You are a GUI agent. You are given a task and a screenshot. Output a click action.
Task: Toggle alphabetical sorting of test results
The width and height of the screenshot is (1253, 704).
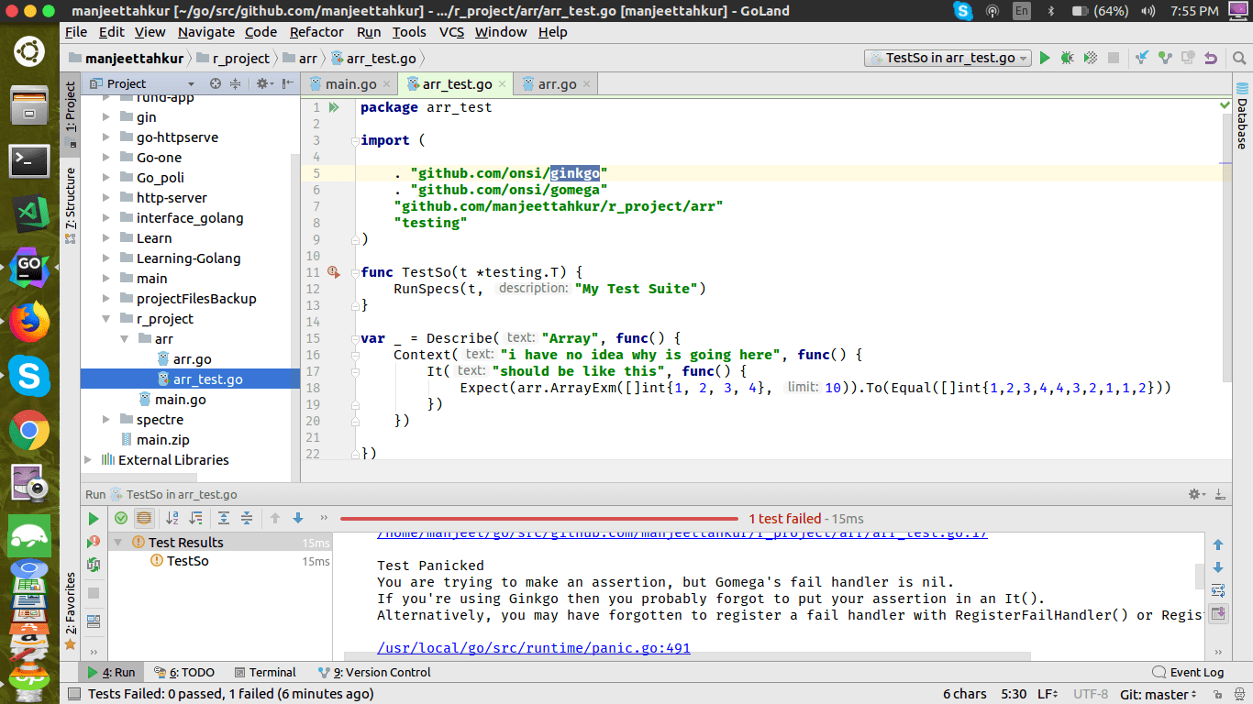[172, 518]
